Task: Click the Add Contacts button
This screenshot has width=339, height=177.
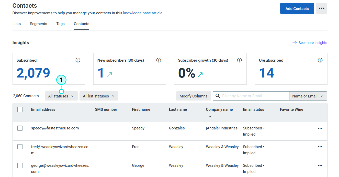Action: tap(297, 8)
